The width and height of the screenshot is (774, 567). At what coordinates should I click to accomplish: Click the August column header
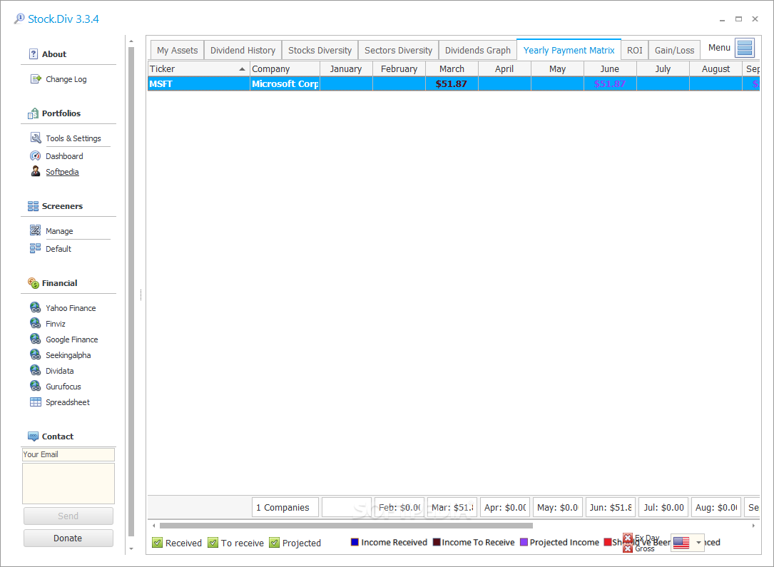click(x=716, y=69)
